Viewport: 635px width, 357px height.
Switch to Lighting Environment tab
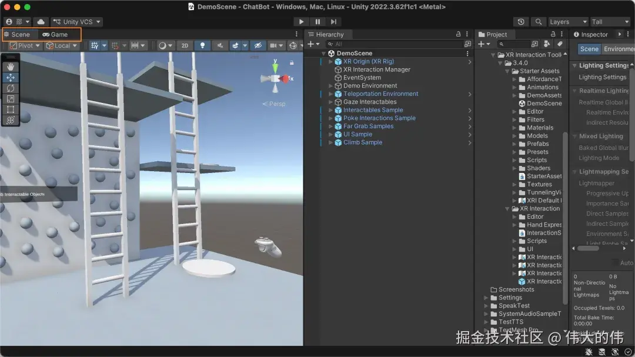[x=618, y=49]
